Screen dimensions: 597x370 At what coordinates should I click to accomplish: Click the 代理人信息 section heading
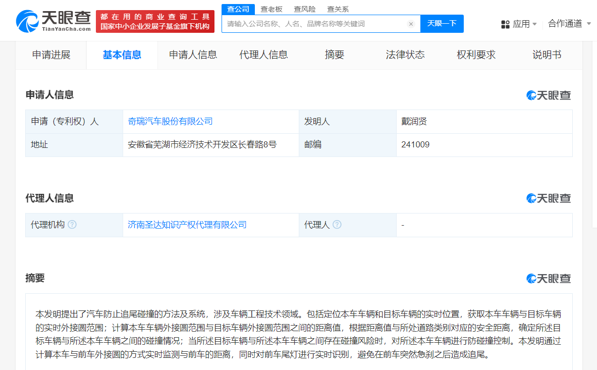(x=49, y=198)
